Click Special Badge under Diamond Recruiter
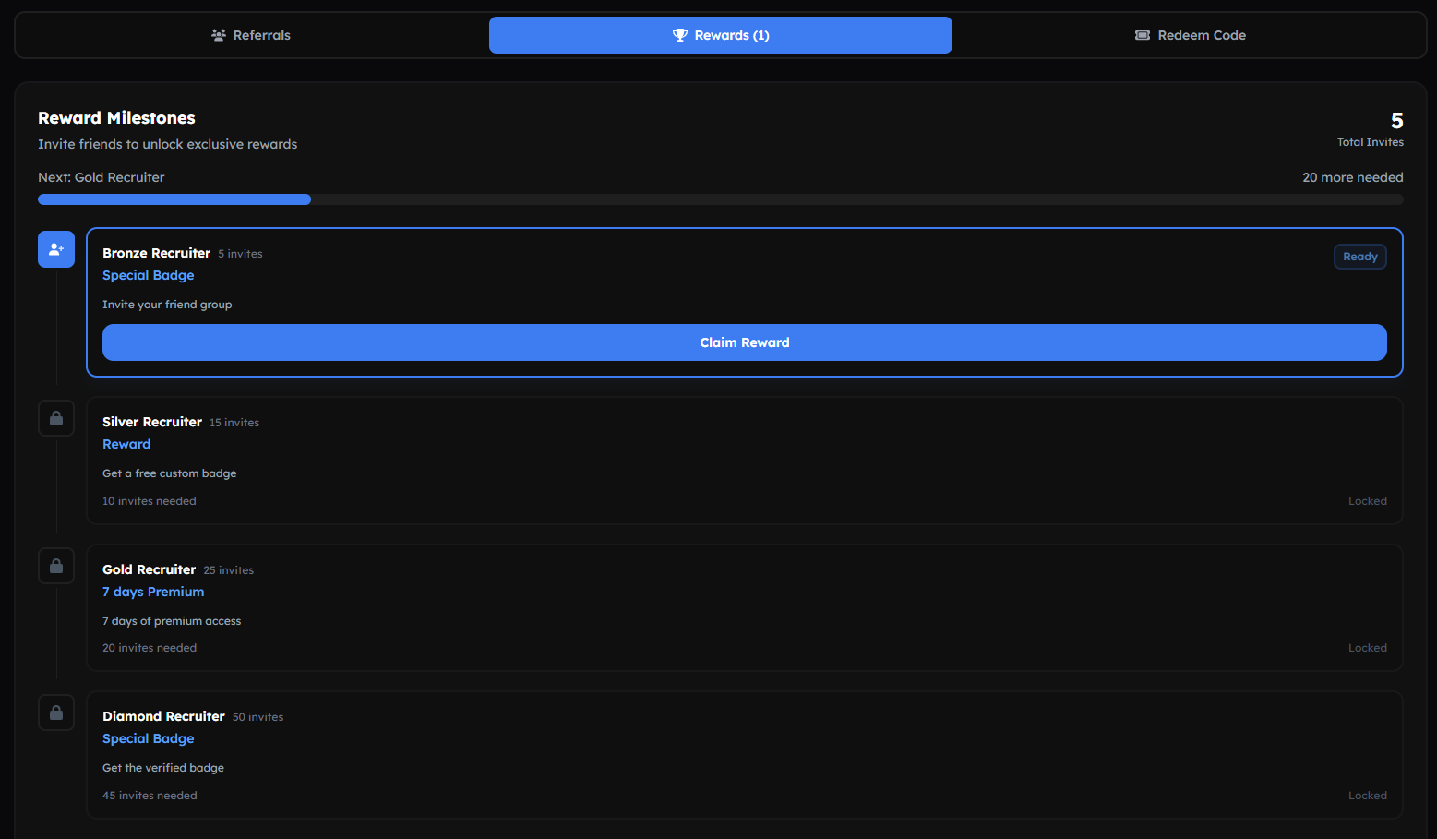This screenshot has height=839, width=1437. point(149,738)
